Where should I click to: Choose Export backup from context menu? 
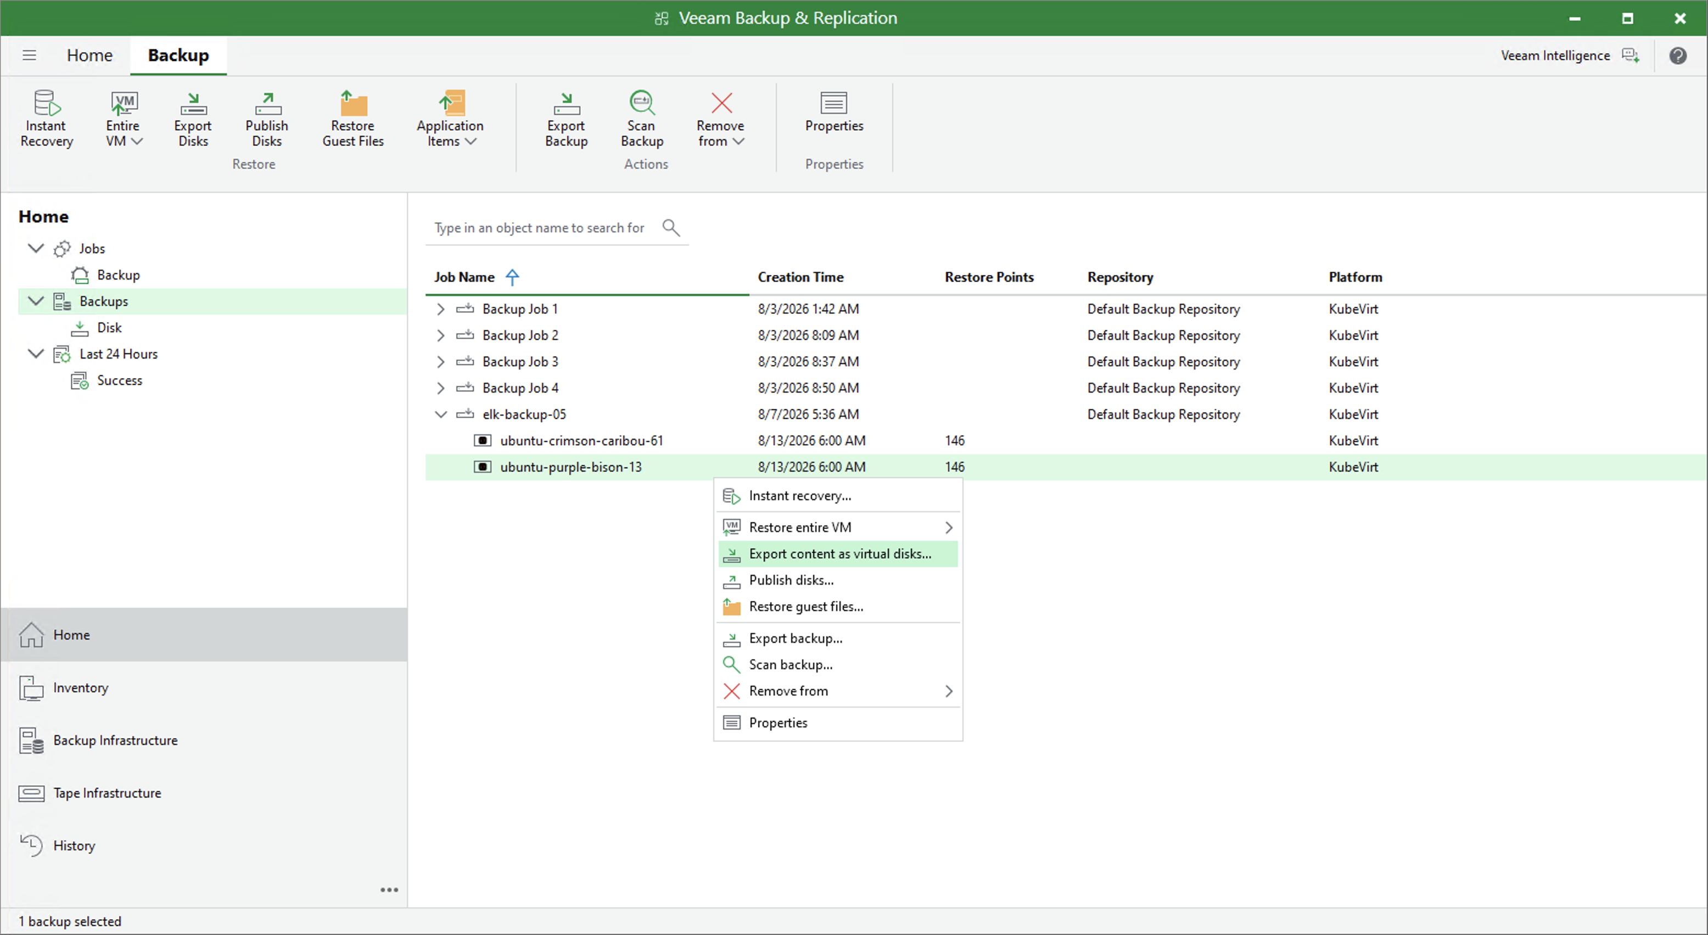[838, 639]
